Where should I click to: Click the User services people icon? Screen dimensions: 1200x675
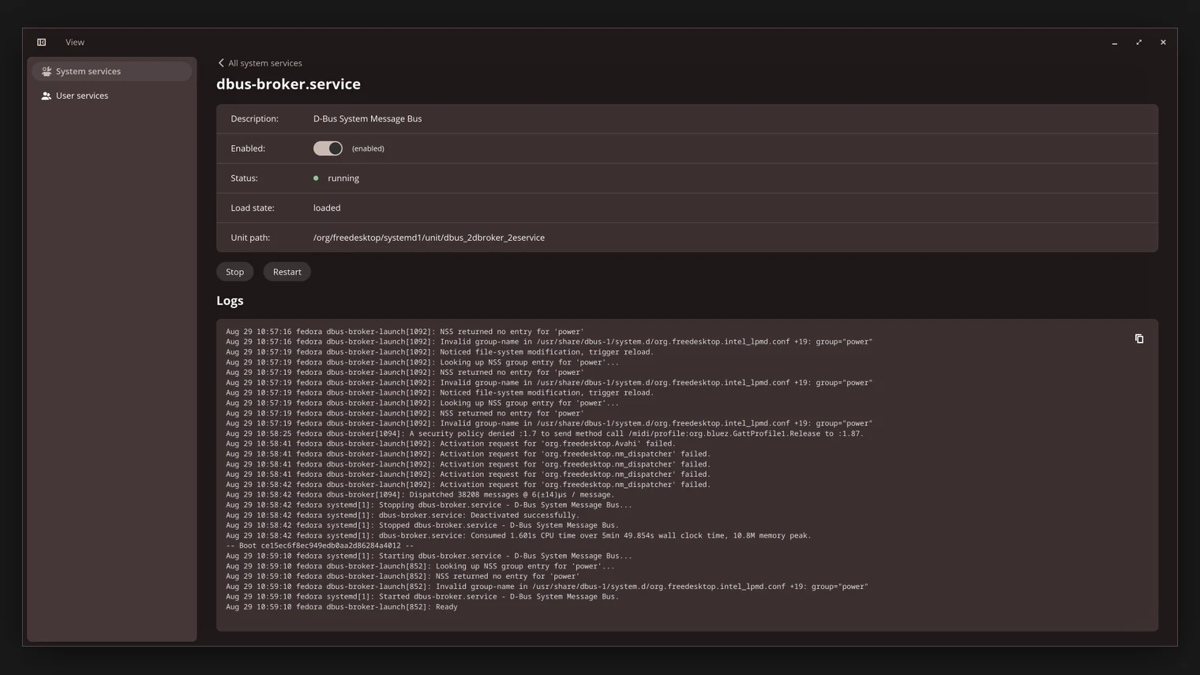point(47,96)
